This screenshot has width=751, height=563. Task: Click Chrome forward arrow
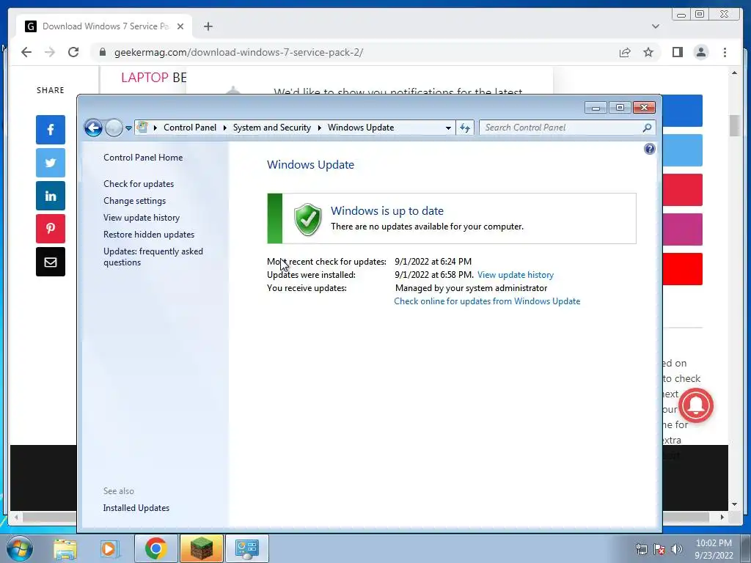pos(50,52)
